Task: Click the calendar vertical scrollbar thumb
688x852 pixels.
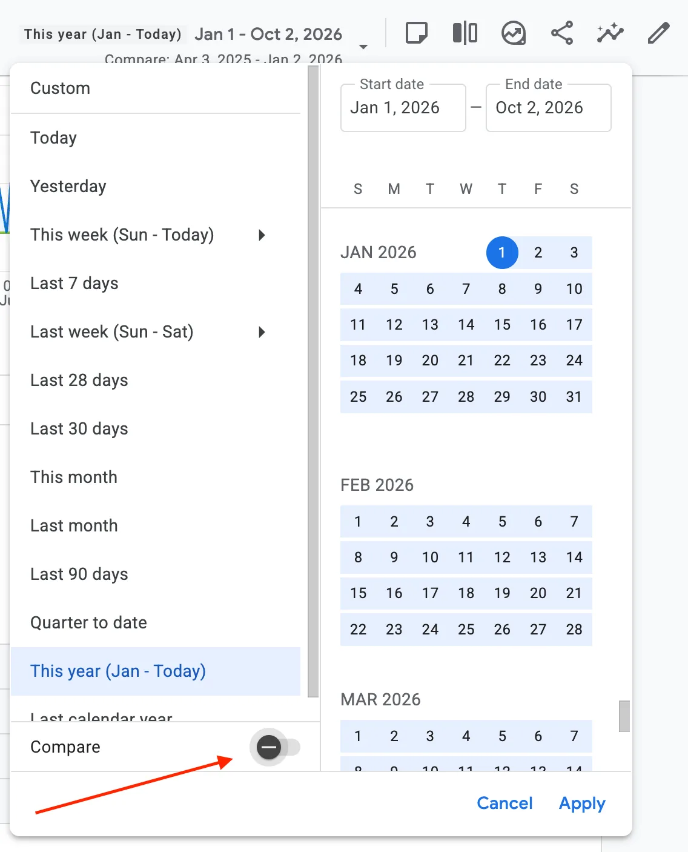Action: point(624,716)
